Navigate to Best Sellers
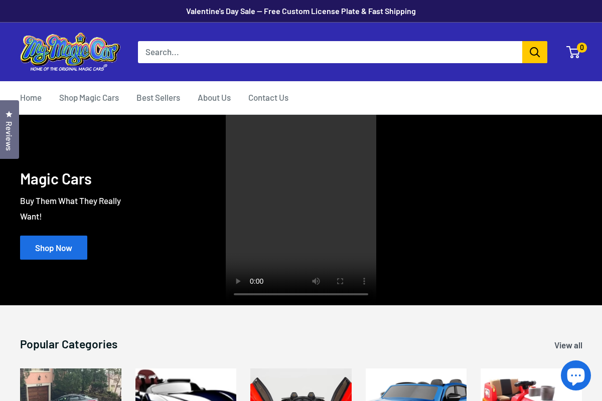 (158, 97)
